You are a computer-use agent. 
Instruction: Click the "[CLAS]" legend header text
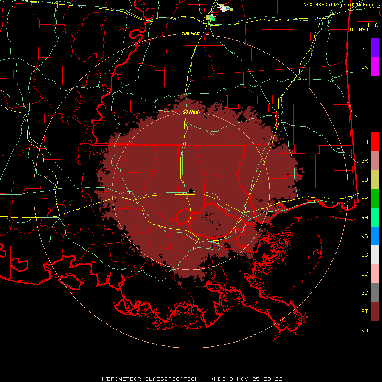(358, 29)
